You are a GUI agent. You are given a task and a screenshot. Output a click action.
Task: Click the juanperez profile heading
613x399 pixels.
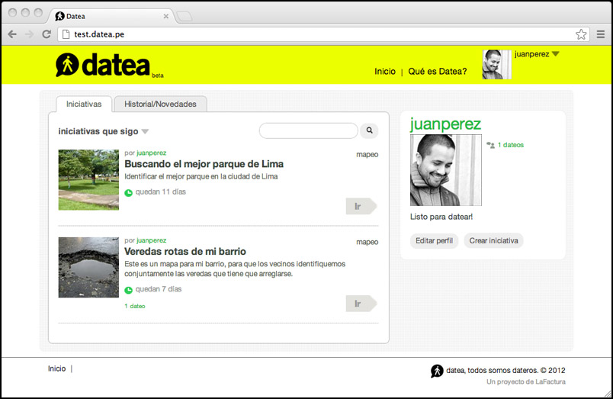click(x=446, y=124)
